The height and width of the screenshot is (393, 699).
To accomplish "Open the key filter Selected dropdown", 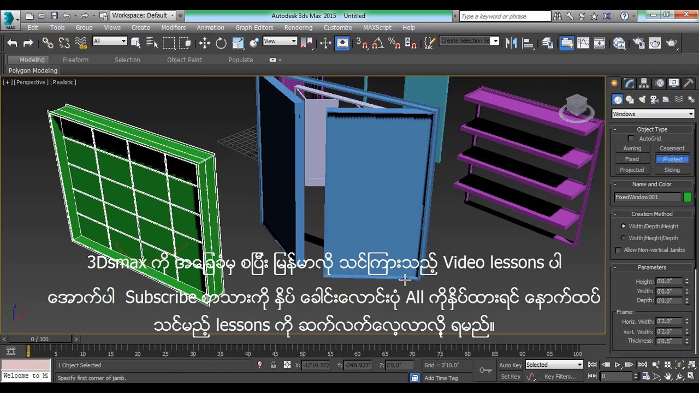I will point(554,365).
